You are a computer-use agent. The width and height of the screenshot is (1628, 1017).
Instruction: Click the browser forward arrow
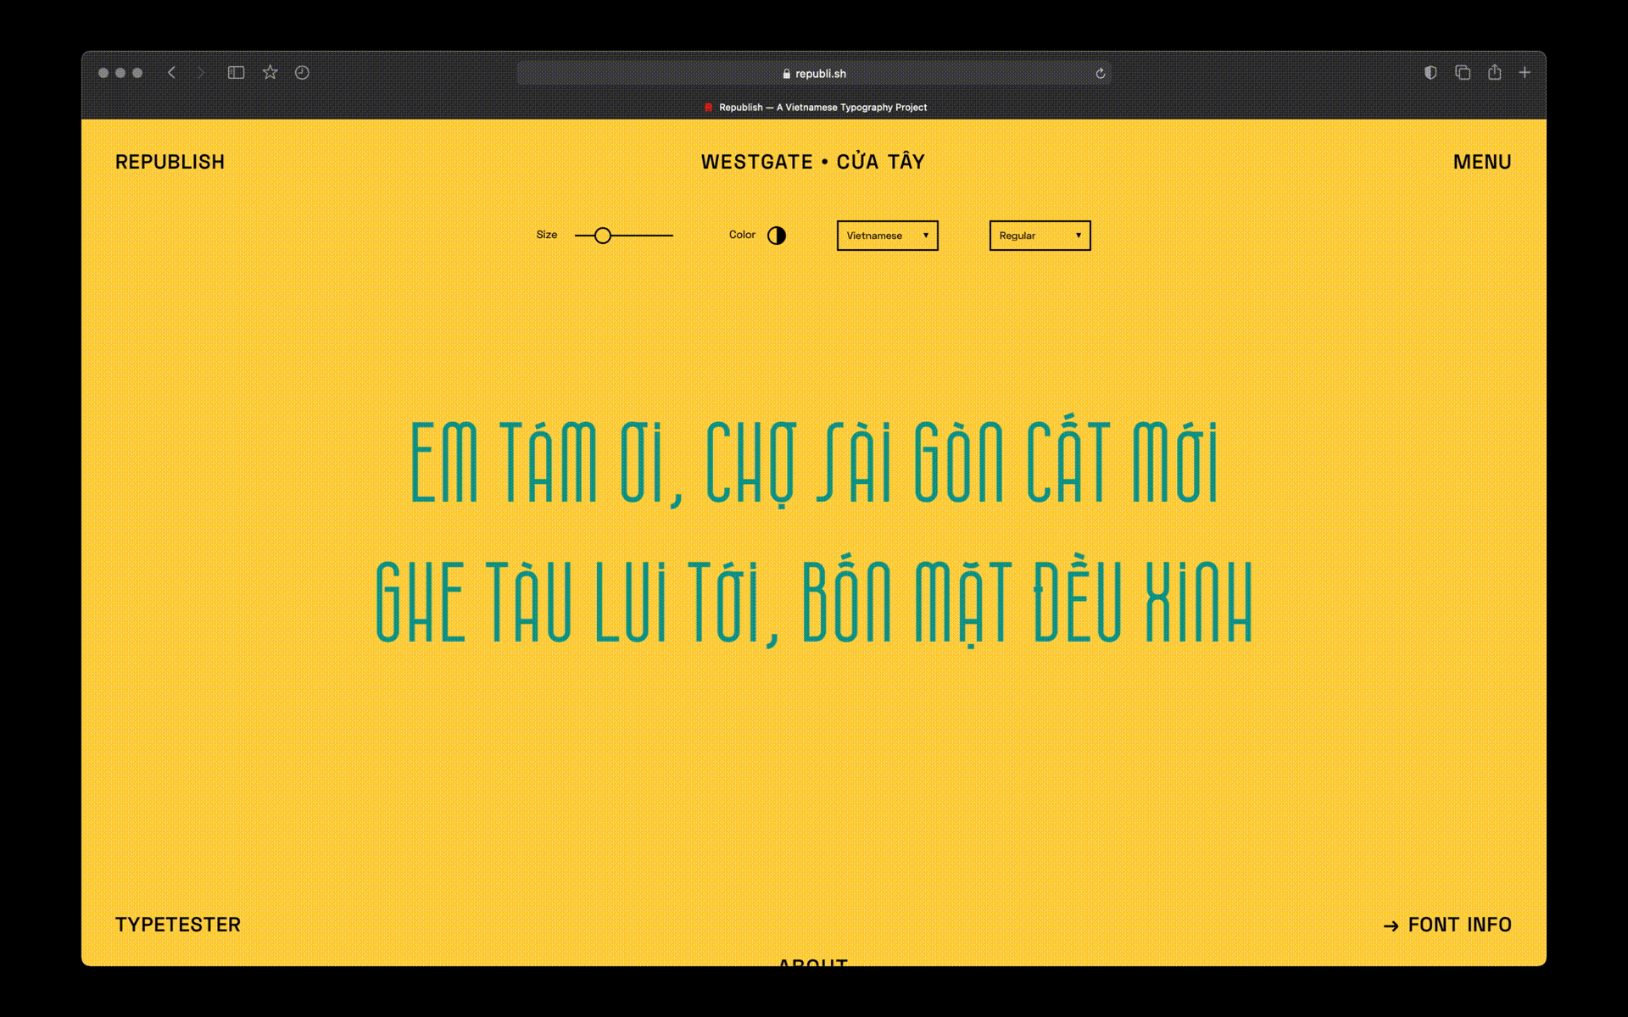point(201,73)
